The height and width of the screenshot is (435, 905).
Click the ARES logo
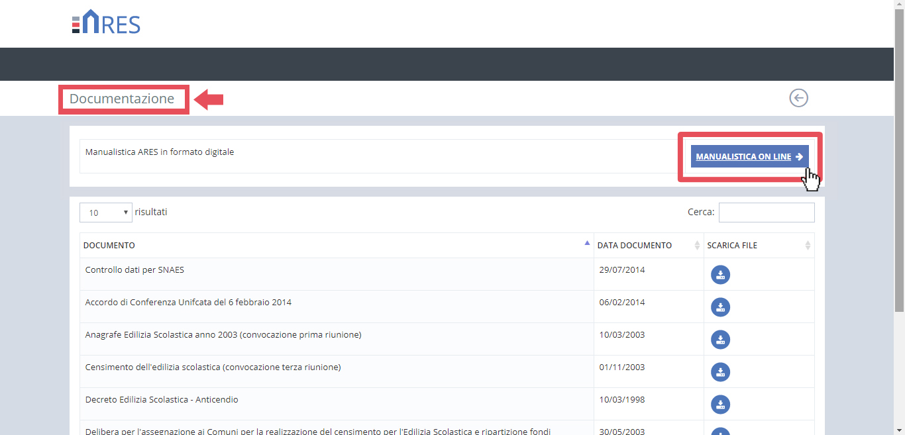coord(106,23)
